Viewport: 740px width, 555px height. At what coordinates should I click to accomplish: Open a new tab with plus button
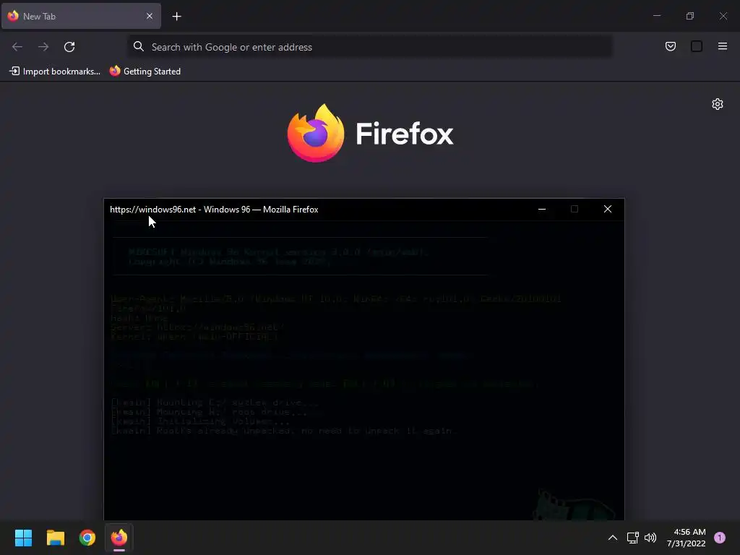pos(176,17)
